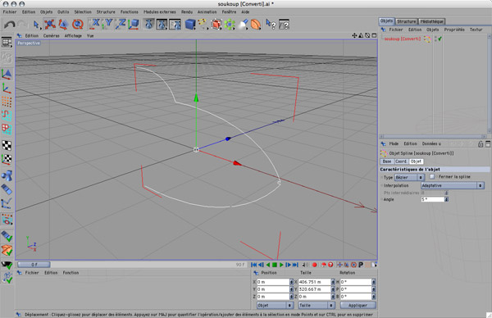Open the spline Type dropdown (Bézier)
The width and height of the screenshot is (492, 318).
[x=409, y=178]
